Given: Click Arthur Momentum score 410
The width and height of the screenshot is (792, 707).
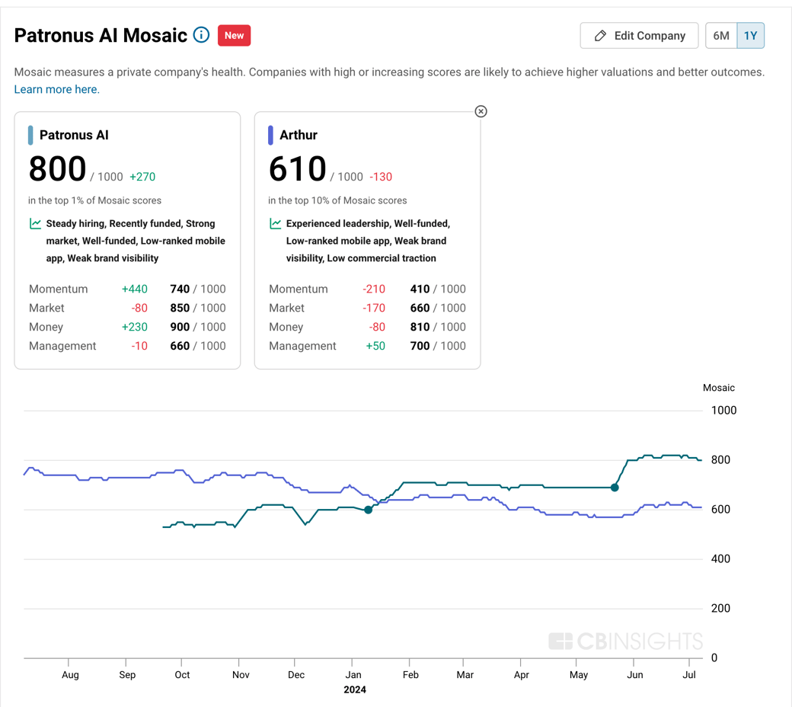Looking at the screenshot, I should [420, 289].
